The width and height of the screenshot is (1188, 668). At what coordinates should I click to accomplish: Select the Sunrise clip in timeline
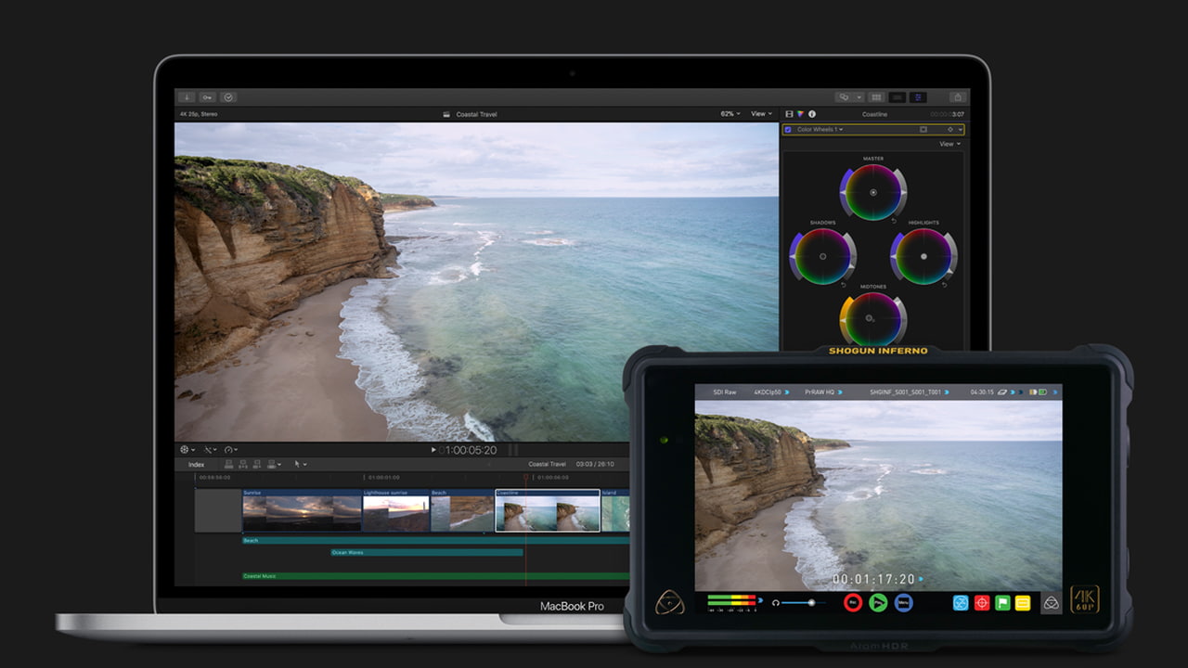tap(302, 510)
